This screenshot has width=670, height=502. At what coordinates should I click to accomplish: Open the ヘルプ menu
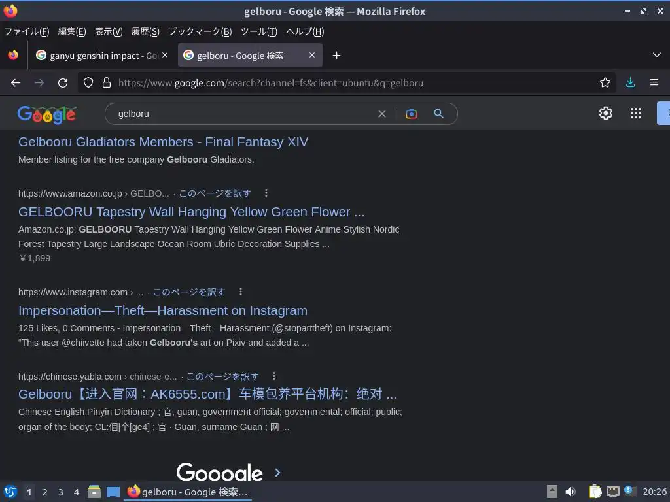click(x=305, y=31)
